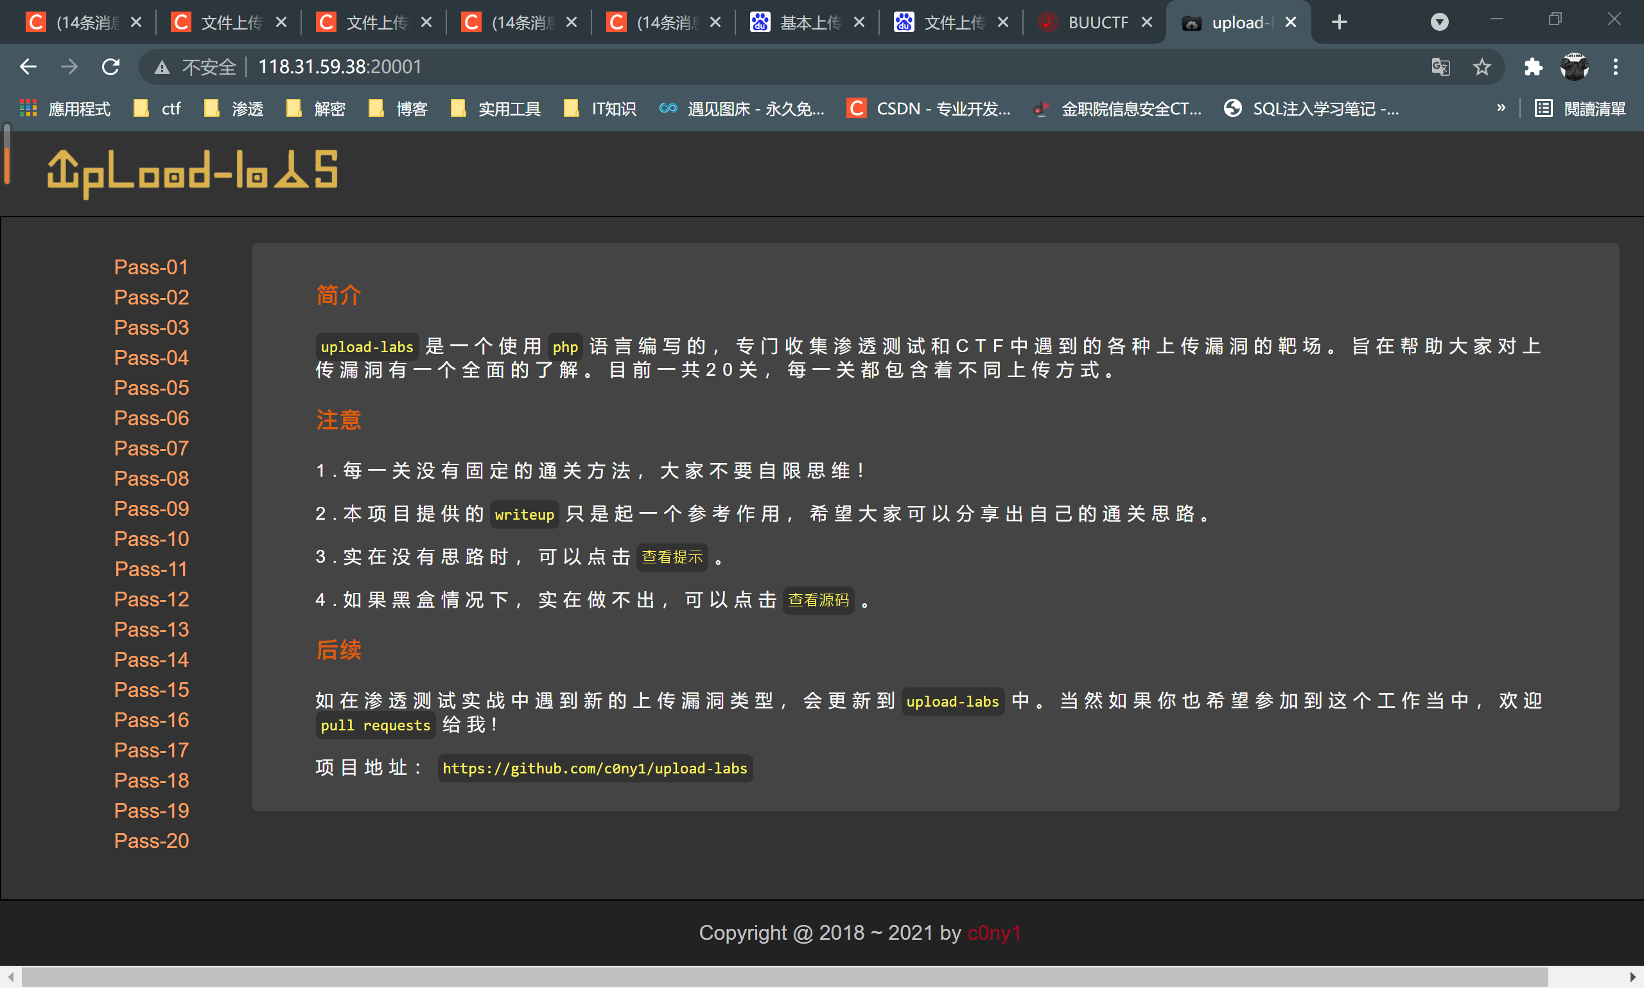1644x988 pixels.
Task: Click the scrollbar left arrow
Action: click(11, 976)
